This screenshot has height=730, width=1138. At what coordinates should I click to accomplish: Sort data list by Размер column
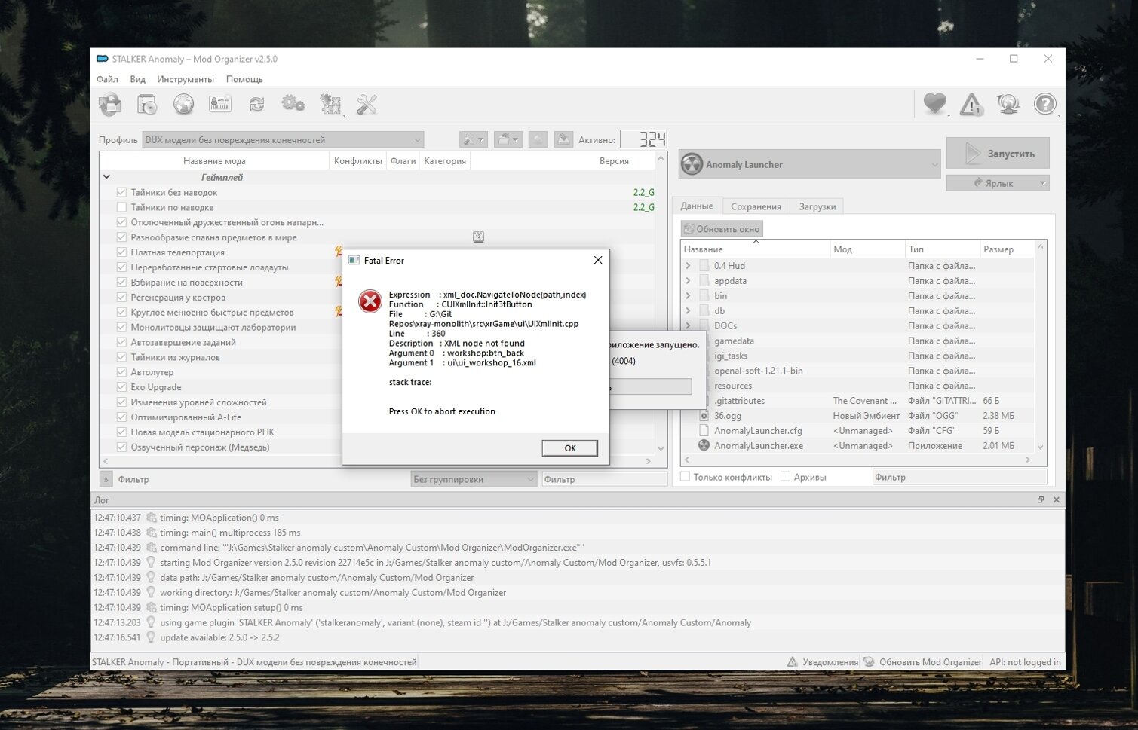click(x=1006, y=249)
